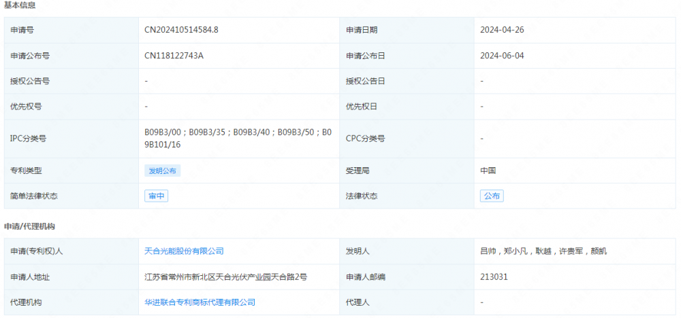Click the 申请(专利权)人 field label
This screenshot has height=318, width=681.
pos(37,251)
